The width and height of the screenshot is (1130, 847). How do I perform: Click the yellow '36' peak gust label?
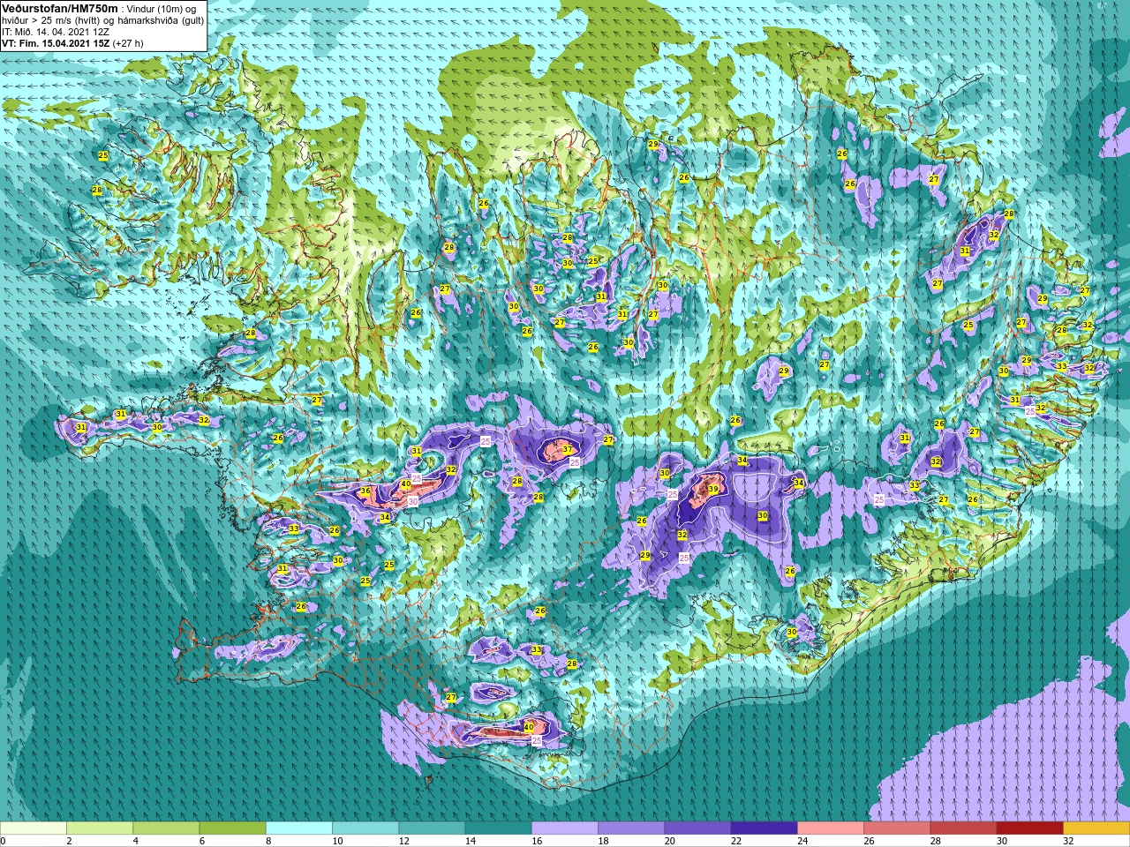click(365, 491)
